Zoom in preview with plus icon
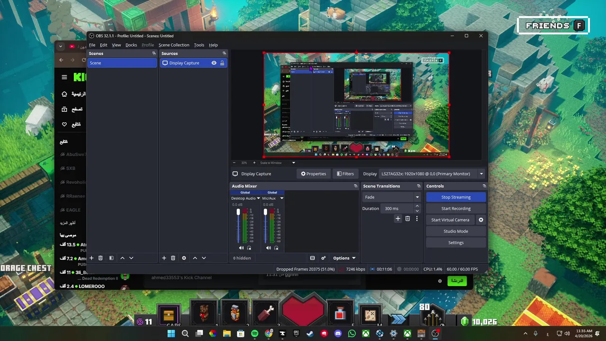The width and height of the screenshot is (606, 341). (254, 163)
